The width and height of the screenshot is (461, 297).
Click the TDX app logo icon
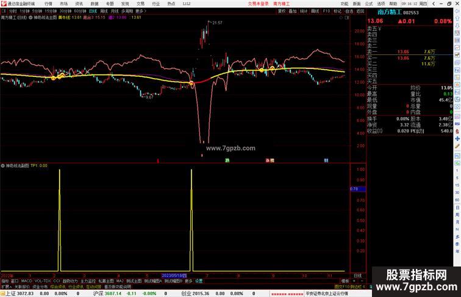(x=4, y=4)
